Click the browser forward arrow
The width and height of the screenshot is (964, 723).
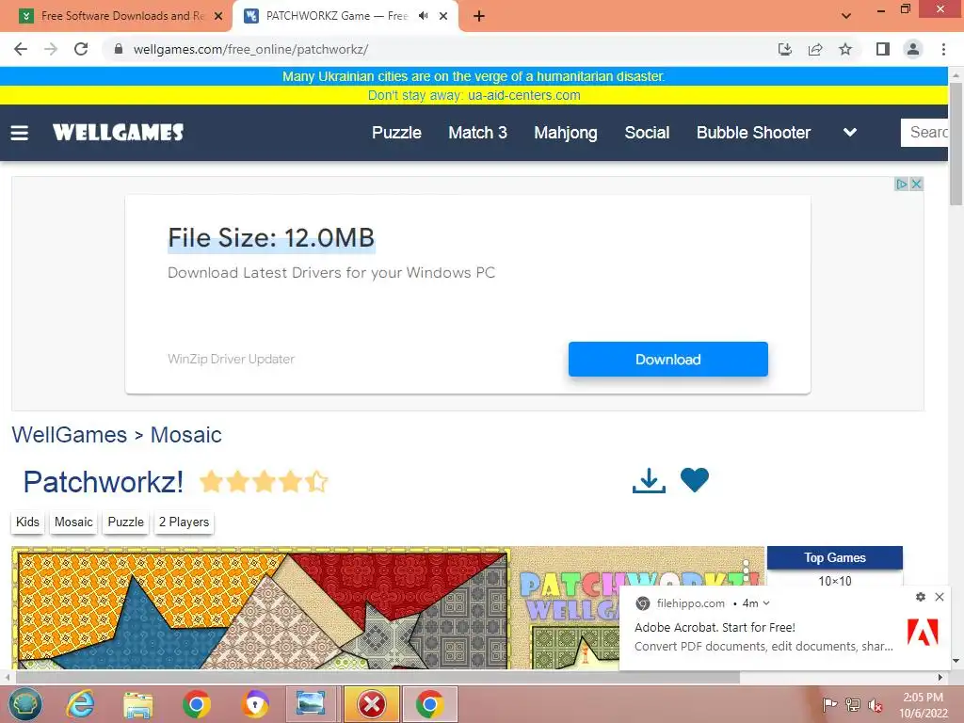point(51,49)
